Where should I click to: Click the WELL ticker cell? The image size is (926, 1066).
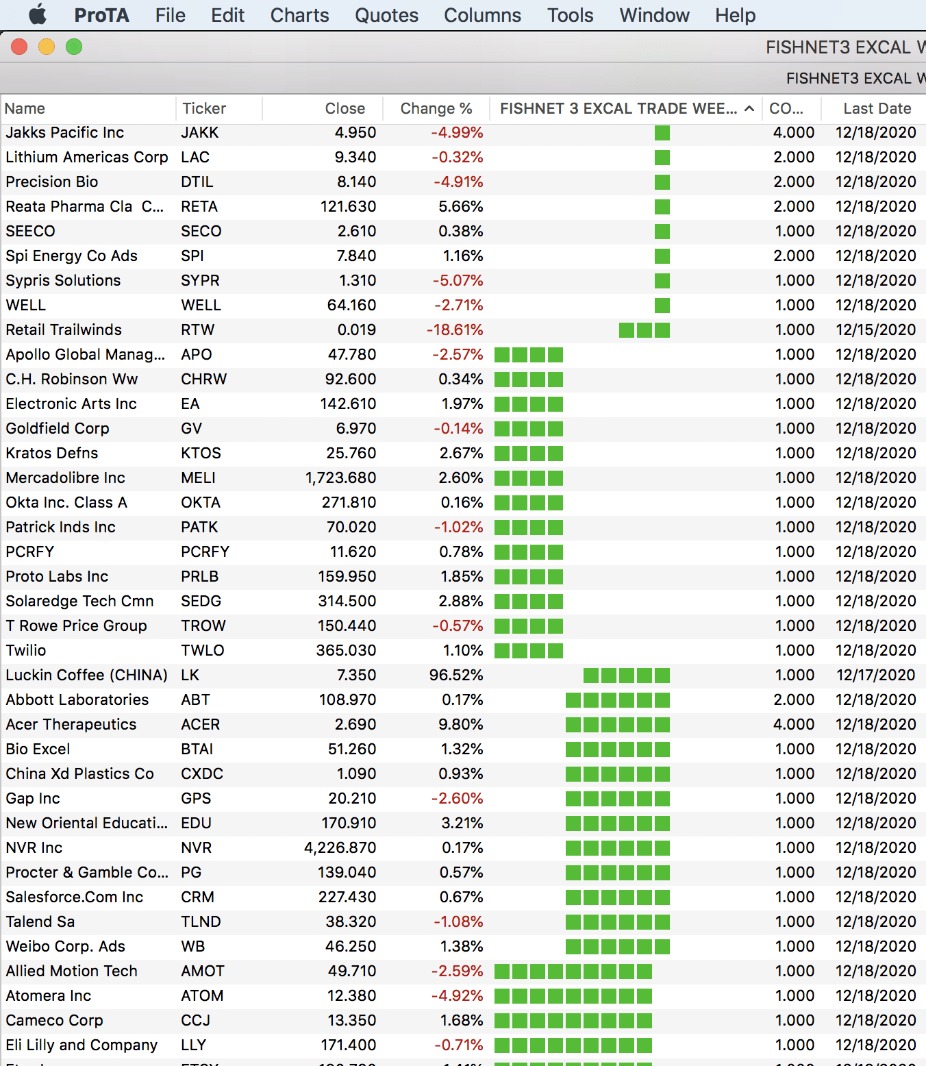tap(201, 306)
